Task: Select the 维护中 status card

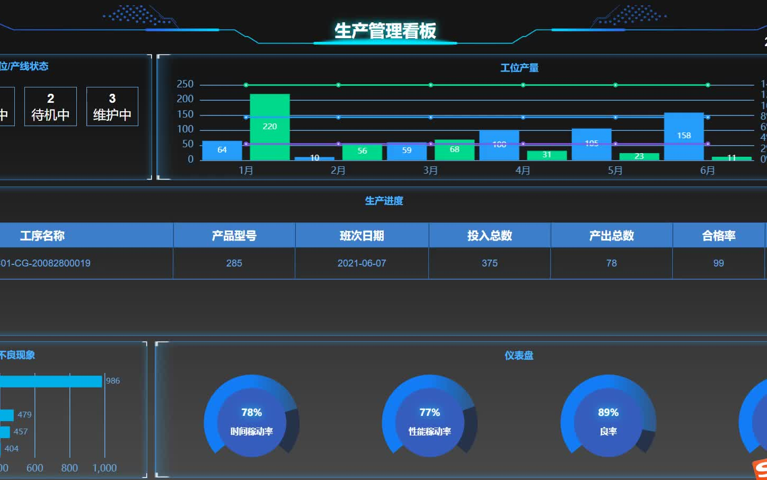Action: pyautogui.click(x=112, y=106)
